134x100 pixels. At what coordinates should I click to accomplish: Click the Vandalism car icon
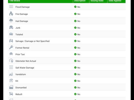click(11, 74)
